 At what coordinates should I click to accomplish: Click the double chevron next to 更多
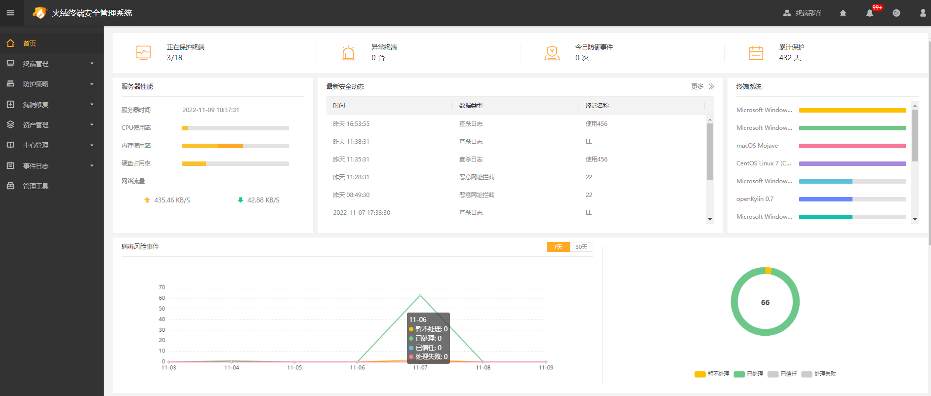(711, 86)
